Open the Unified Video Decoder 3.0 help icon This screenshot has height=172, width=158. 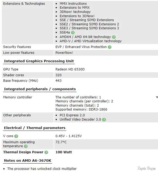[x=104, y=120]
